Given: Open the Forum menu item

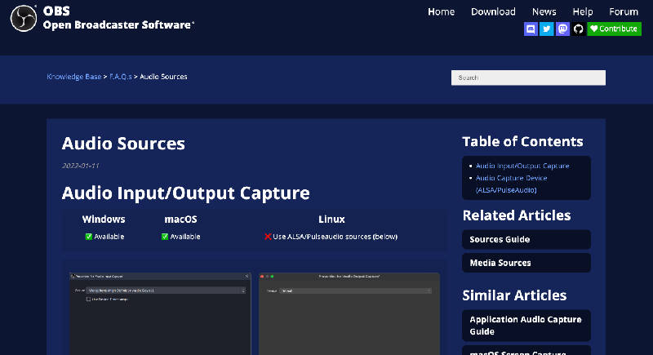Looking at the screenshot, I should click(624, 11).
